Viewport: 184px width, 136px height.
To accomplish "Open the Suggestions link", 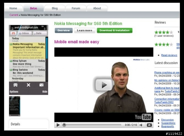I will 168,123.
